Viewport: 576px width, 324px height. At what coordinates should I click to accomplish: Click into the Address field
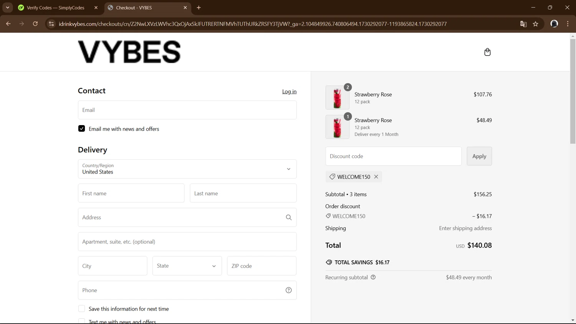click(187, 217)
